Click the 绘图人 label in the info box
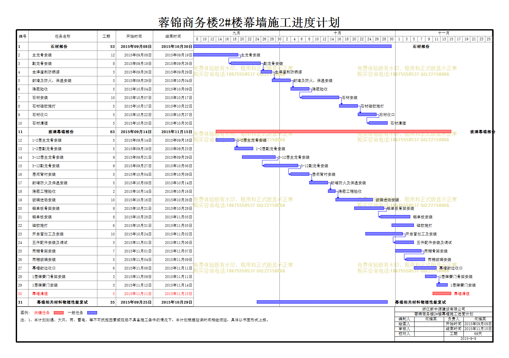This screenshot has width=509, height=358. tap(404, 324)
